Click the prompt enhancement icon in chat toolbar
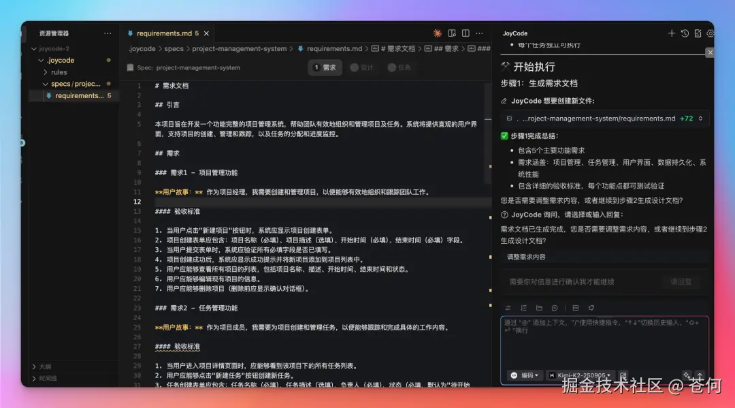 pyautogui.click(x=591, y=307)
